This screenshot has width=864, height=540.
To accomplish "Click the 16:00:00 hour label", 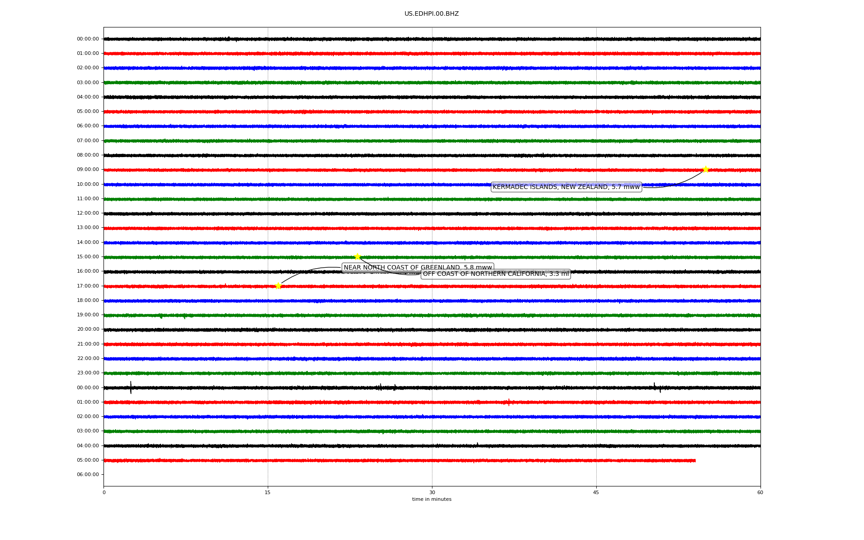I will tap(88, 271).
